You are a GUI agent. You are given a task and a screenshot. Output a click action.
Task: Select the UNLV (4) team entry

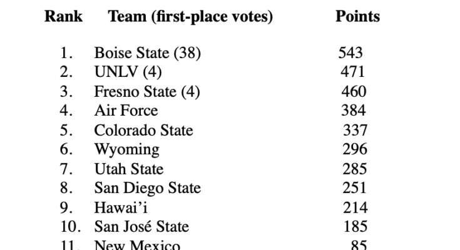click(x=125, y=72)
